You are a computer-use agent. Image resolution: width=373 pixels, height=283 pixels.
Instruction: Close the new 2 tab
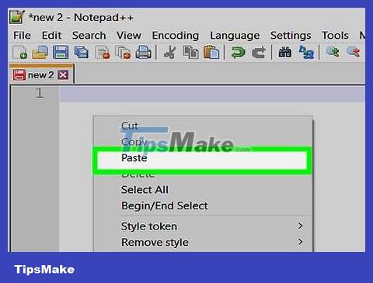click(63, 75)
